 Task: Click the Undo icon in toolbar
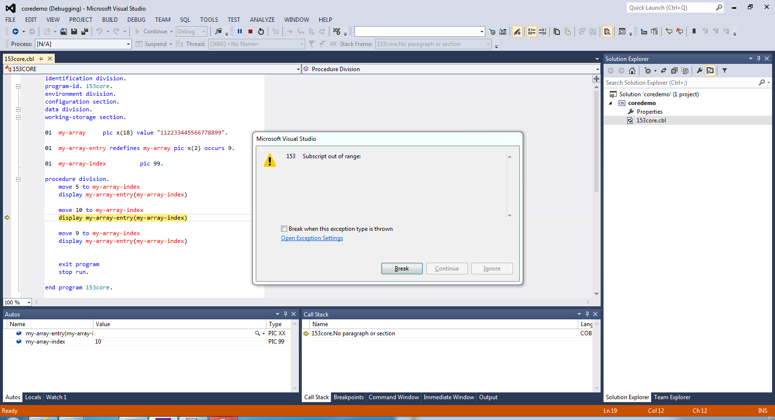pos(99,31)
